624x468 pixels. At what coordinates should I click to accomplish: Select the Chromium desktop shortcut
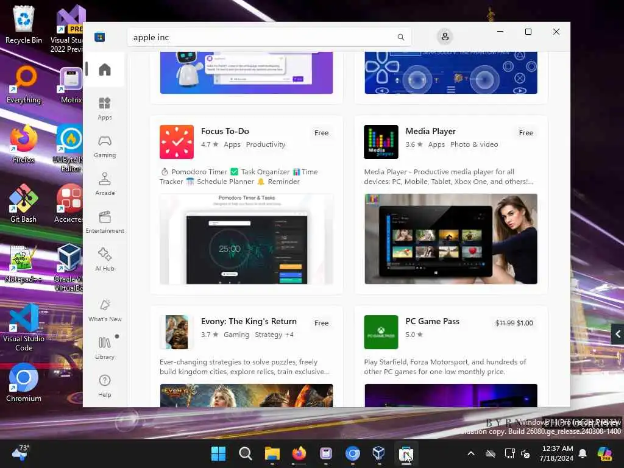[x=24, y=383]
